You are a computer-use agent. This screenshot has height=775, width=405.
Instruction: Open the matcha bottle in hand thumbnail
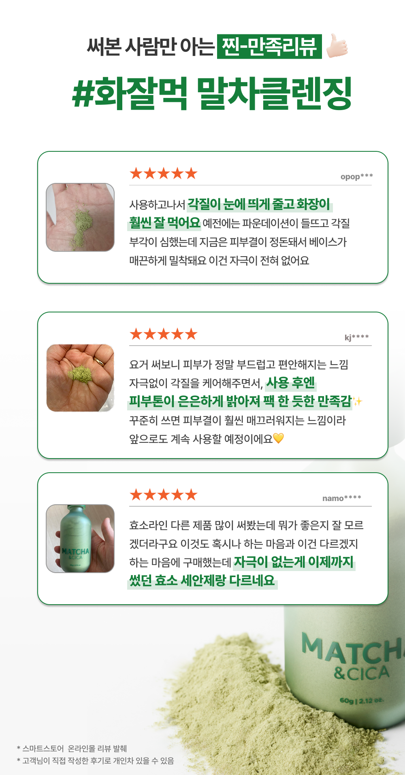(x=80, y=539)
